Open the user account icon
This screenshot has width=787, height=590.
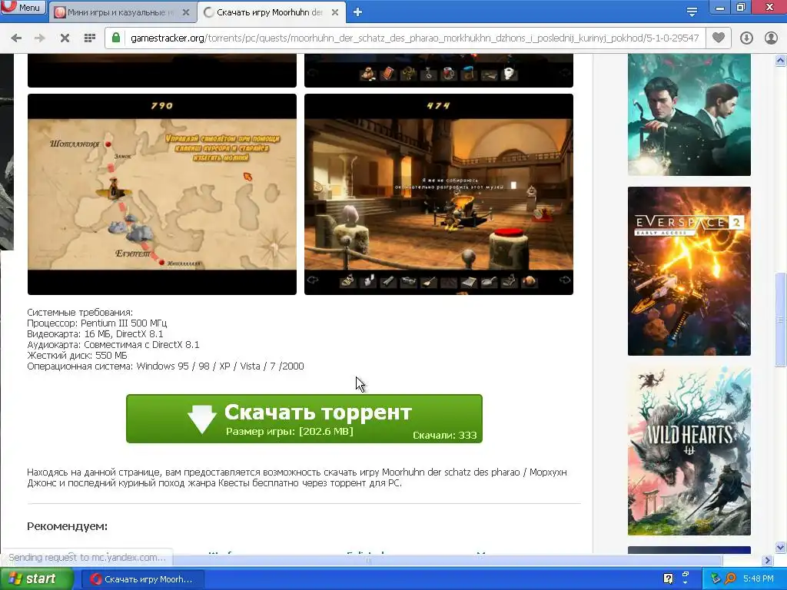[x=771, y=38]
